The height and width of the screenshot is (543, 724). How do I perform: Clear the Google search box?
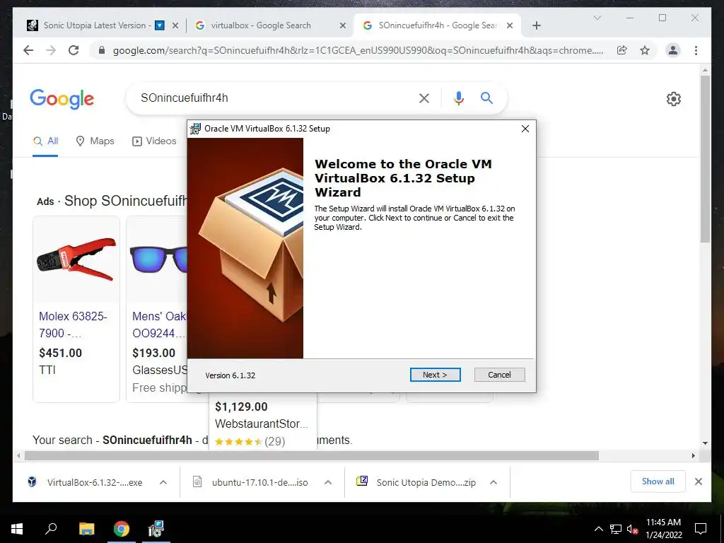pos(424,98)
